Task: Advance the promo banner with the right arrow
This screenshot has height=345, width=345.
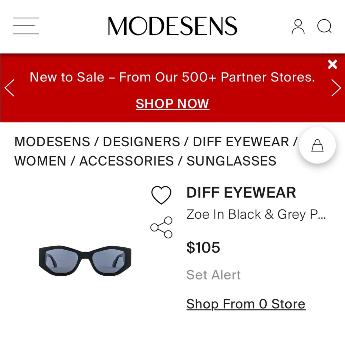Action: (x=335, y=88)
